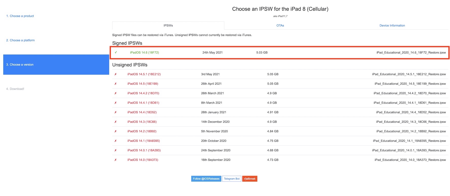This screenshot has height=196, width=450.
Task: Click the red X next to iPadOS 14.3
Action: pos(116,122)
